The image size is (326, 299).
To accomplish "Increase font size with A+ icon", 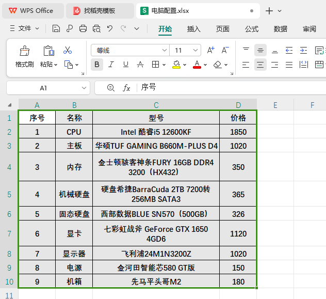I will [x=211, y=50].
